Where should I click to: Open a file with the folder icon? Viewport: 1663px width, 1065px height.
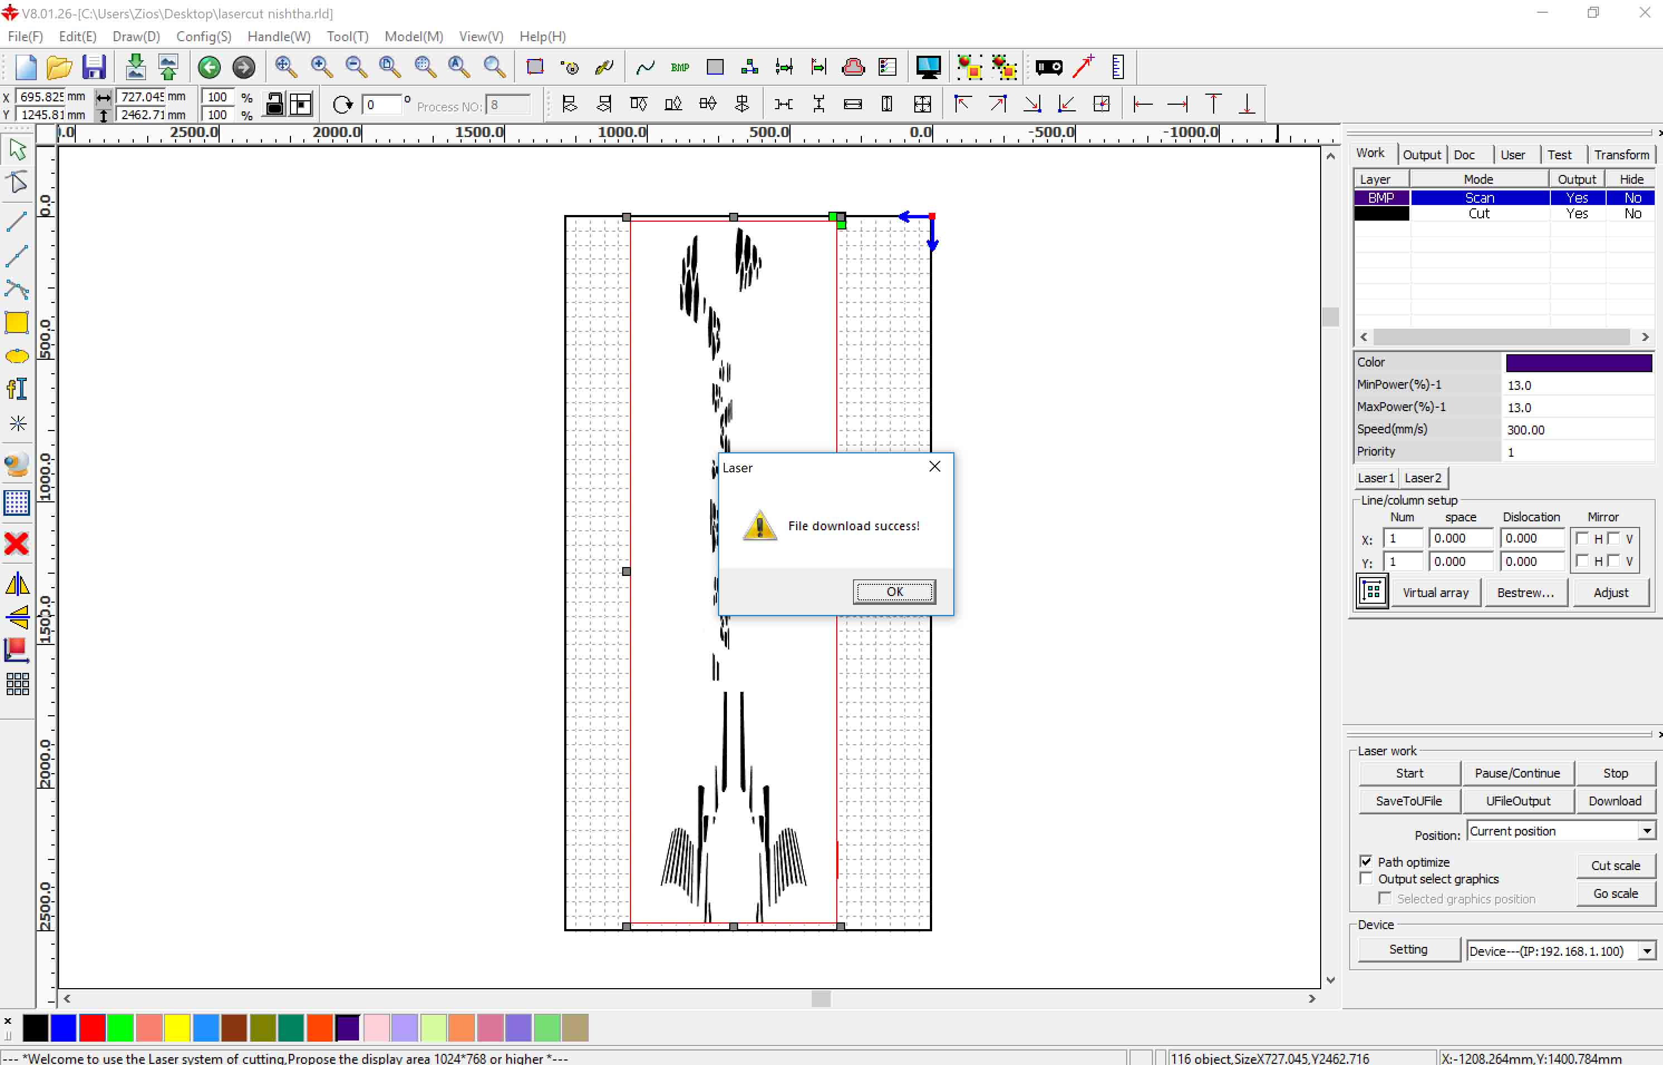(x=60, y=67)
